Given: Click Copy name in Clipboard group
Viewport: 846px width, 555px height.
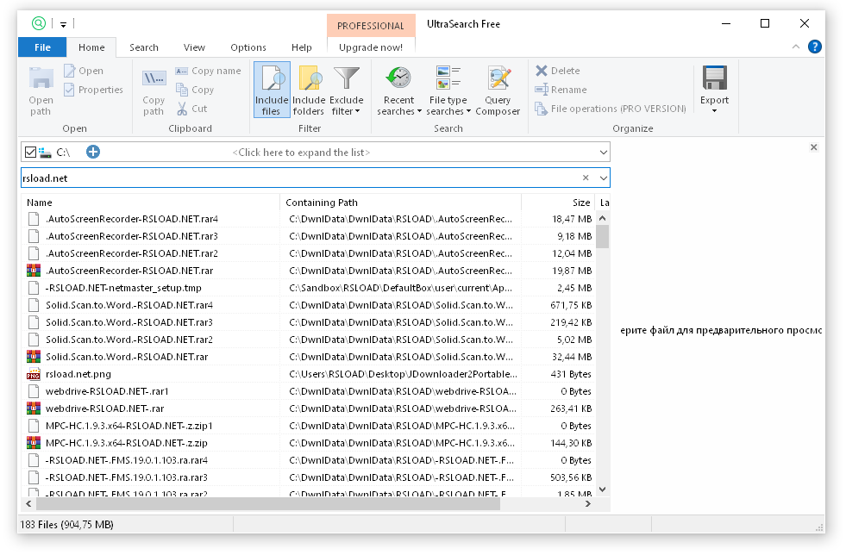Looking at the screenshot, I should [208, 71].
